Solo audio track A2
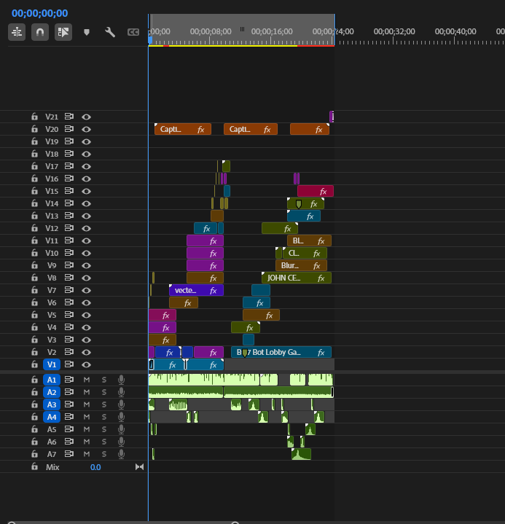 104,392
